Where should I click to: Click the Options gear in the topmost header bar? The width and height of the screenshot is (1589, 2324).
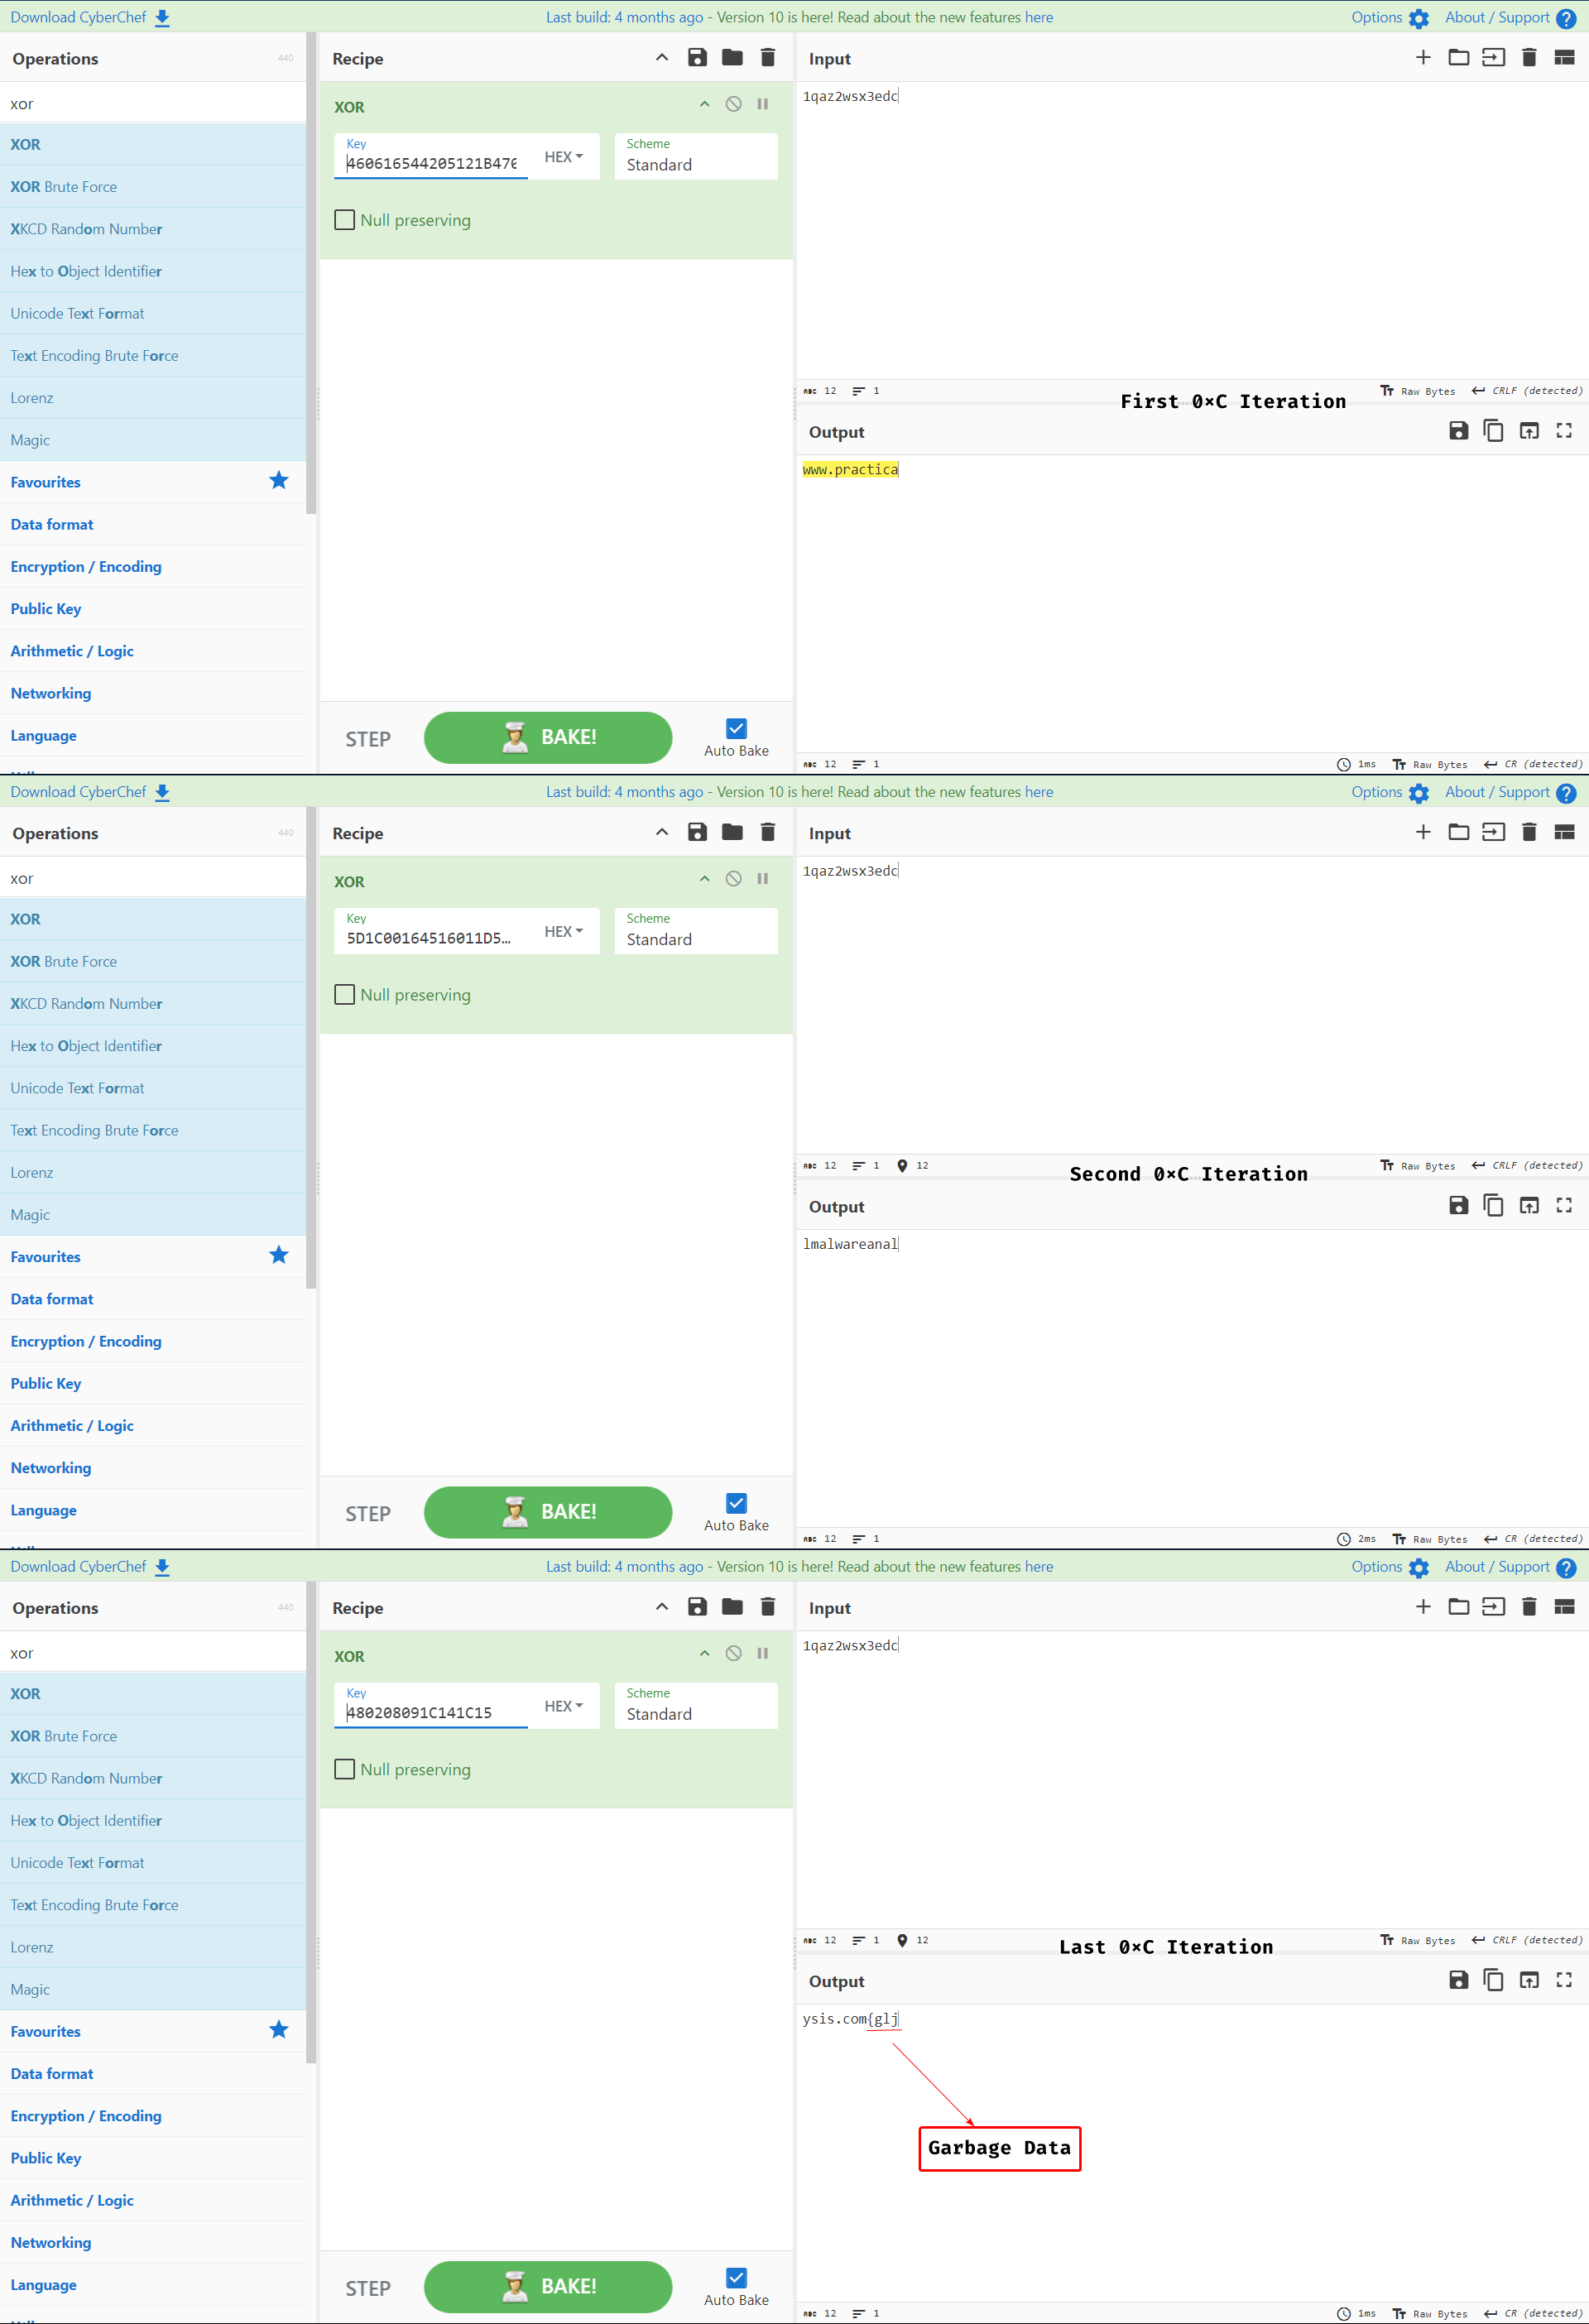[x=1418, y=18]
